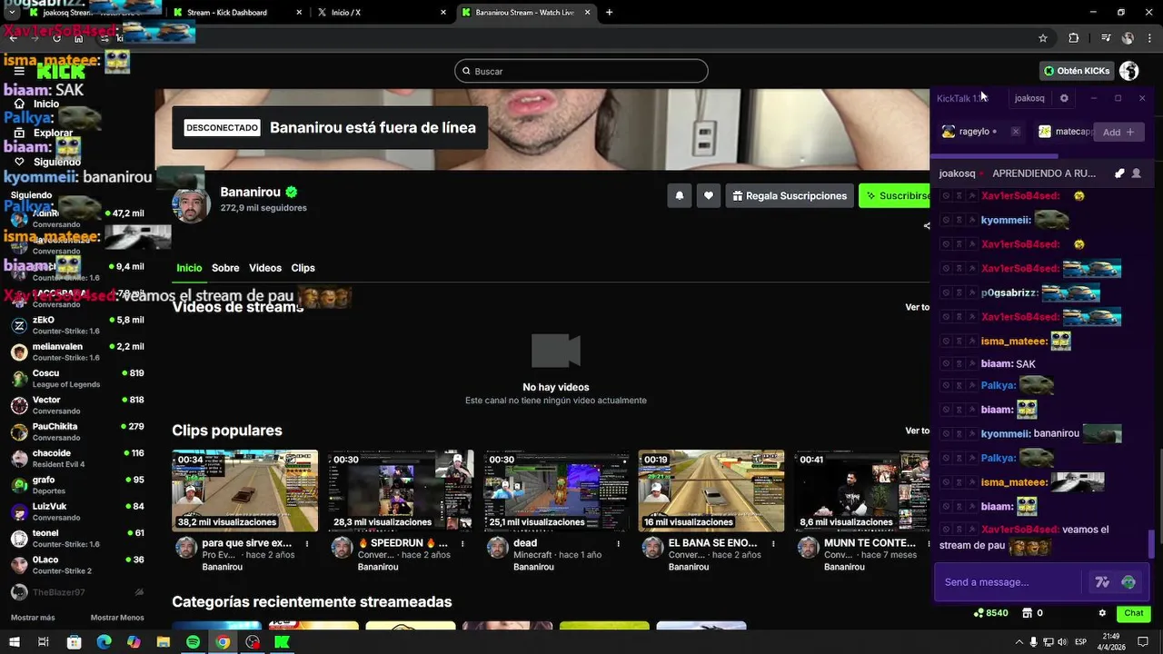Select the Inicio channel tab
Image resolution: width=1163 pixels, height=654 pixels.
(x=189, y=268)
